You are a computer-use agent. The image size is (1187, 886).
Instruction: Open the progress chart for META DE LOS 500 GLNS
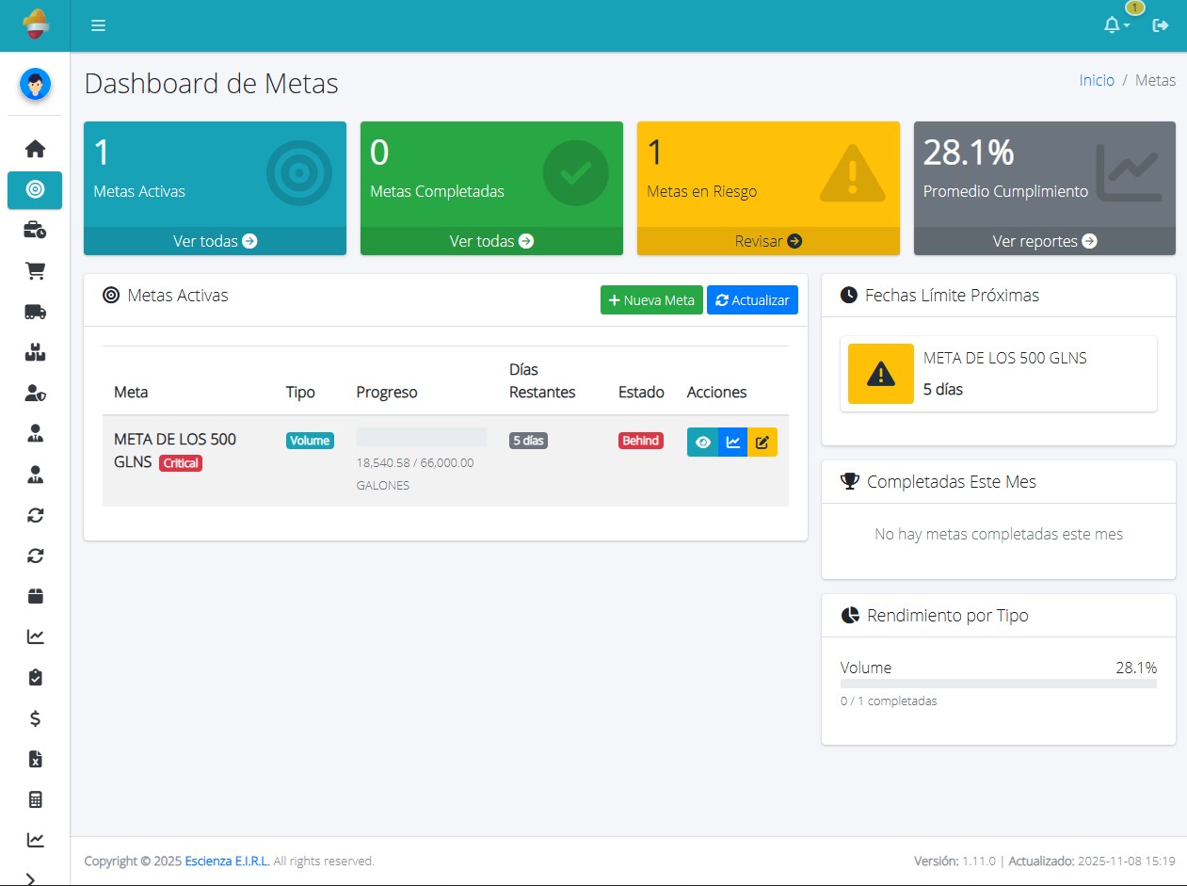point(732,442)
